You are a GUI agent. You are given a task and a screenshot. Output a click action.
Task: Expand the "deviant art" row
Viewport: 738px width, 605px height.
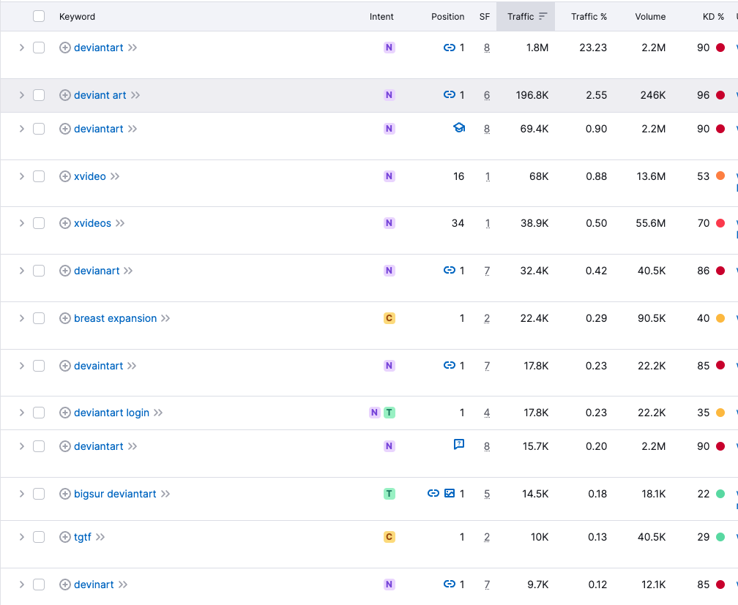point(22,95)
